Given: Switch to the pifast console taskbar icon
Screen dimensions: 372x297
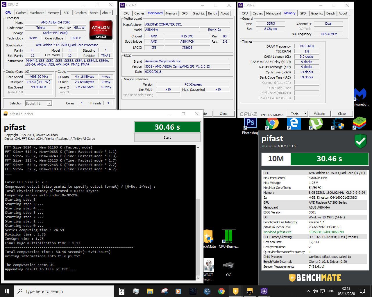Looking at the screenshot, I should click(x=250, y=291).
